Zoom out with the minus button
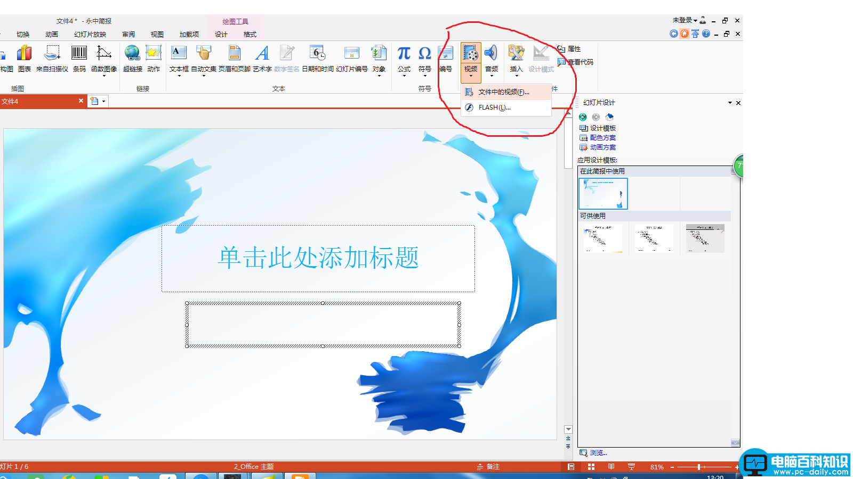This screenshot has height=479, width=853. click(x=672, y=467)
